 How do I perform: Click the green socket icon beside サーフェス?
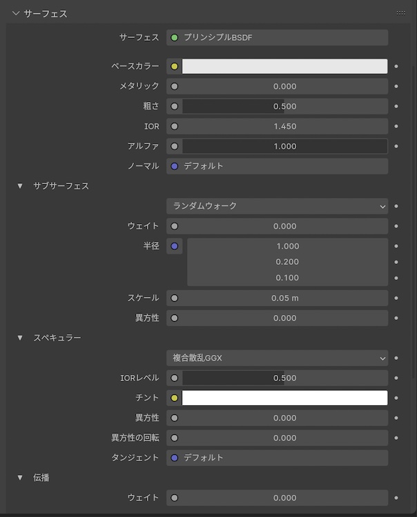point(174,37)
